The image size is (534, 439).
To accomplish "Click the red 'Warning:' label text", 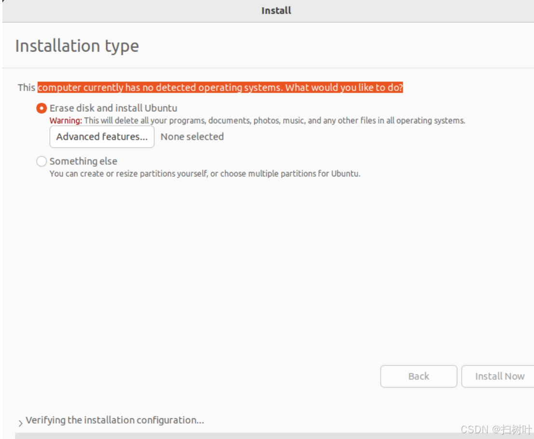I will coord(66,120).
